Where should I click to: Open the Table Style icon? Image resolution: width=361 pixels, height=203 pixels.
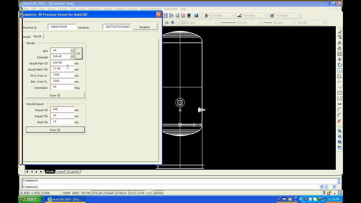click(272, 16)
